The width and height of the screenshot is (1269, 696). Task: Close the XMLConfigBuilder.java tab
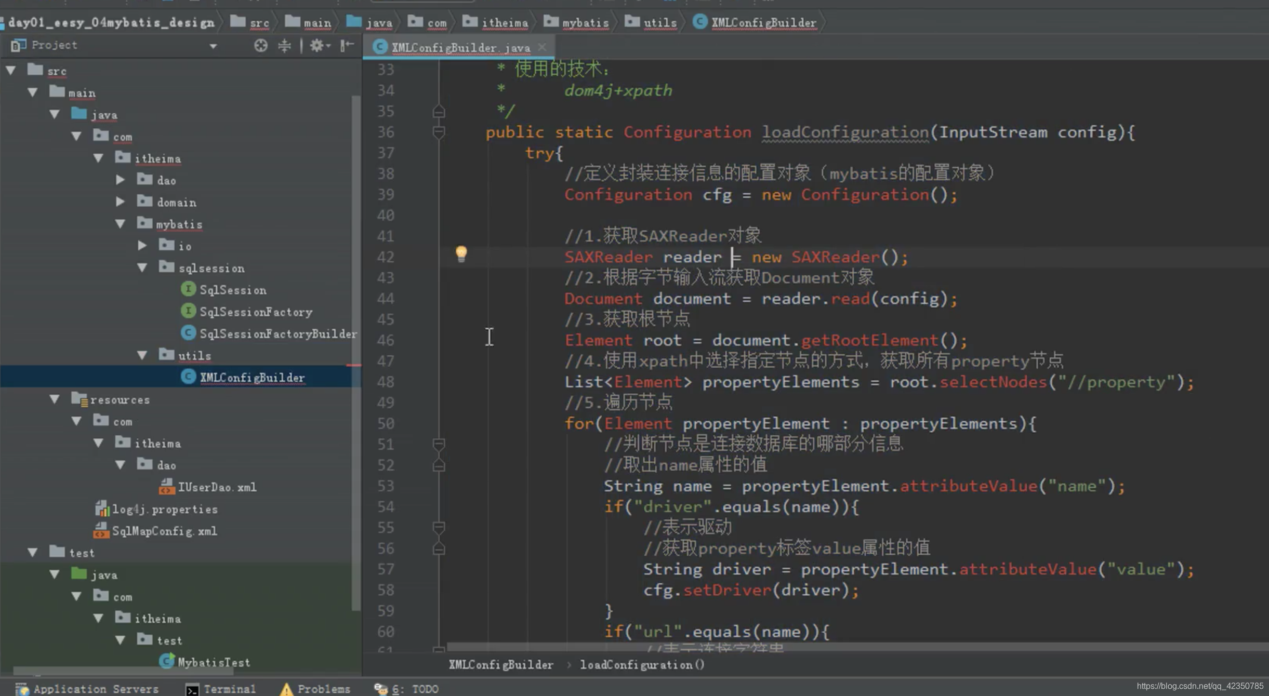tap(542, 47)
